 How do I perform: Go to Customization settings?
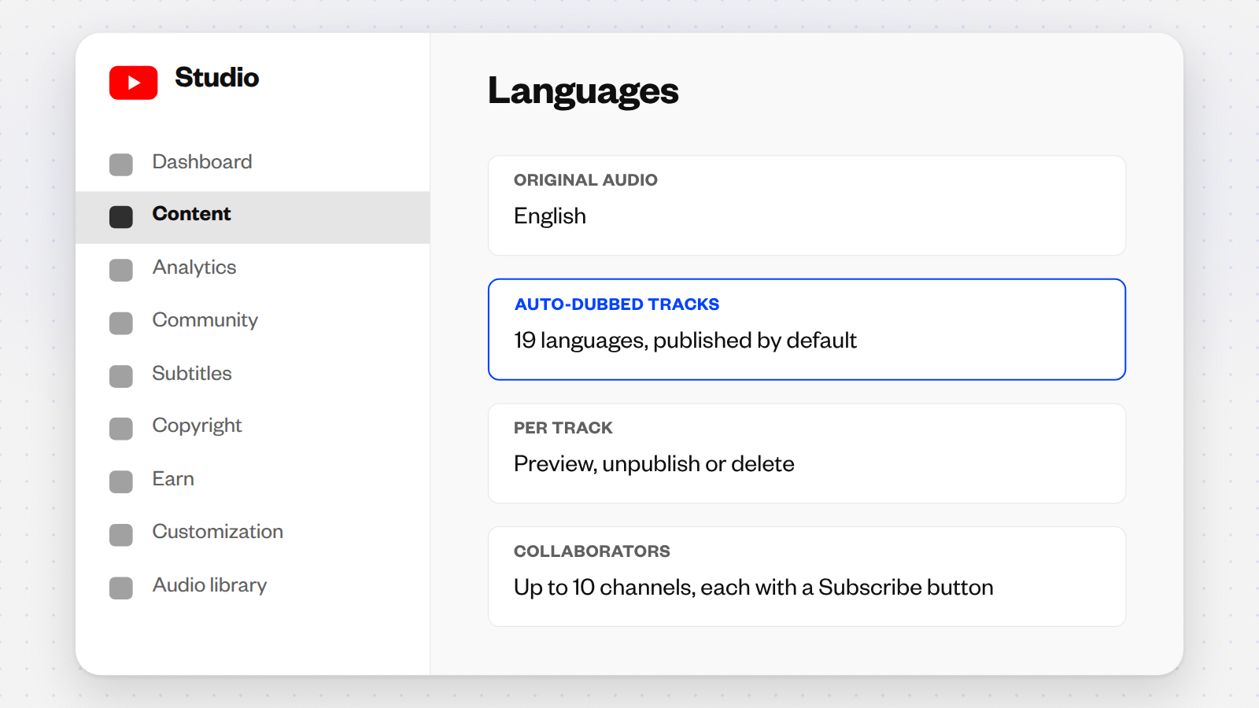(253, 535)
